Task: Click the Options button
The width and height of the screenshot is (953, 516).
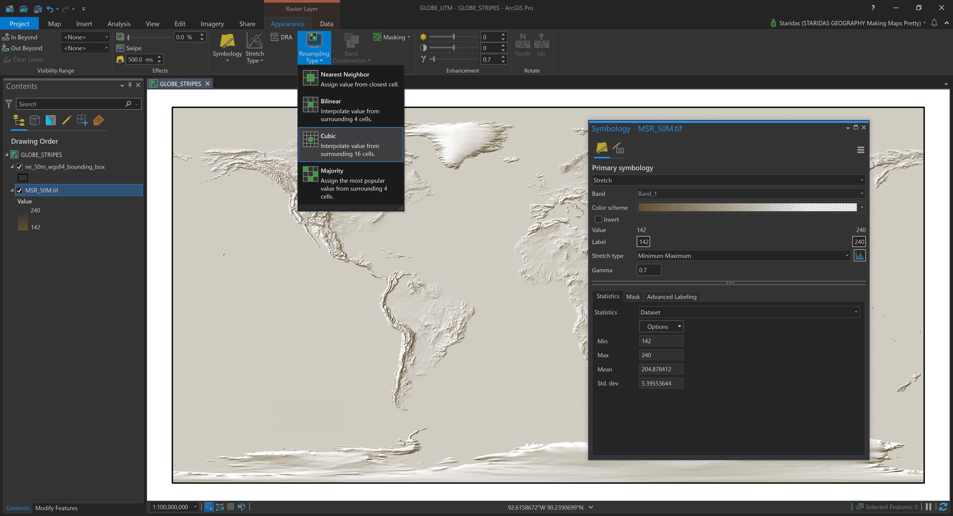Action: pyautogui.click(x=661, y=327)
